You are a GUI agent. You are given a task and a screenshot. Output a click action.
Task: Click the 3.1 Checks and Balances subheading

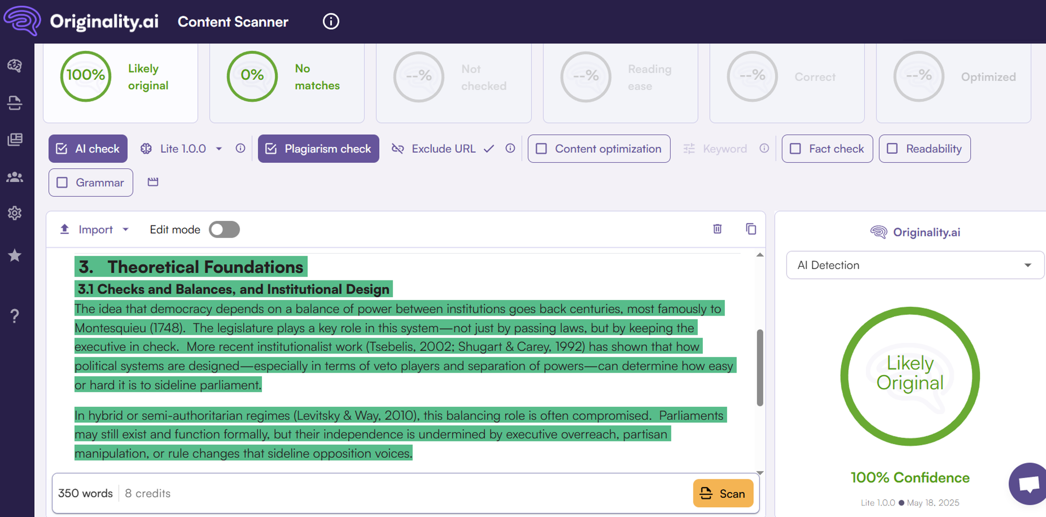[233, 289]
